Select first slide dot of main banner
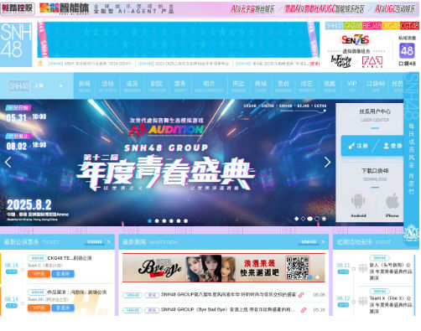Screen dimensions: 421x331 (150, 221)
